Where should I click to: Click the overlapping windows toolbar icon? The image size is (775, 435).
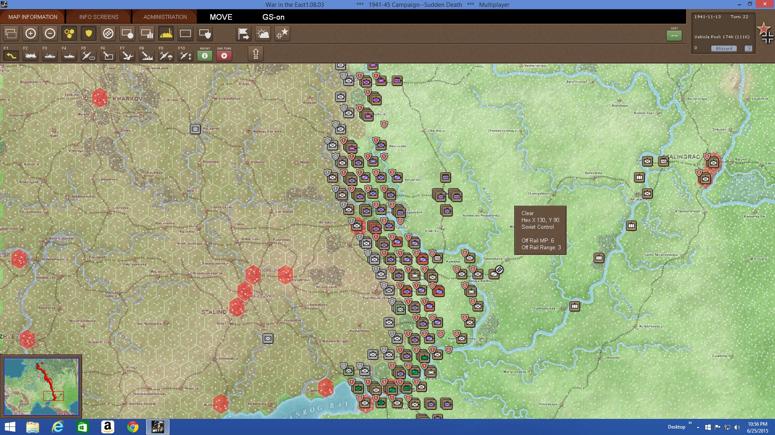click(11, 33)
